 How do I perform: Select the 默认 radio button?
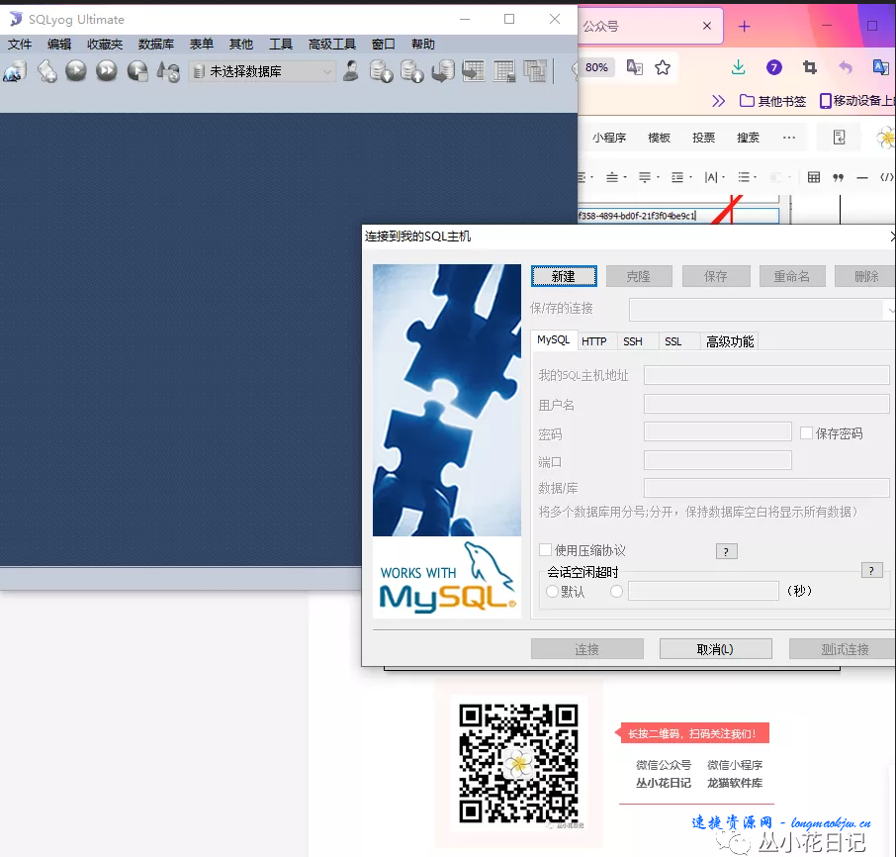point(552,591)
